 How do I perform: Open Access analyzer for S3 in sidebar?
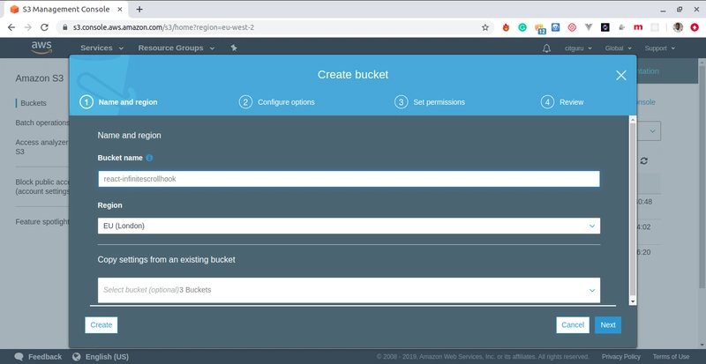(41, 146)
